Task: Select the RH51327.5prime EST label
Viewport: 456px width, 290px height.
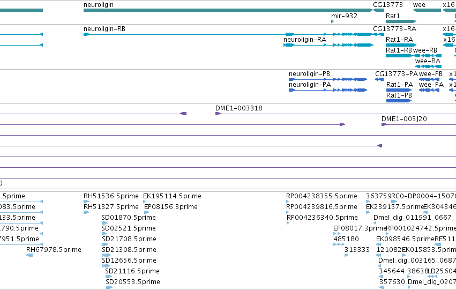Action: [111, 207]
